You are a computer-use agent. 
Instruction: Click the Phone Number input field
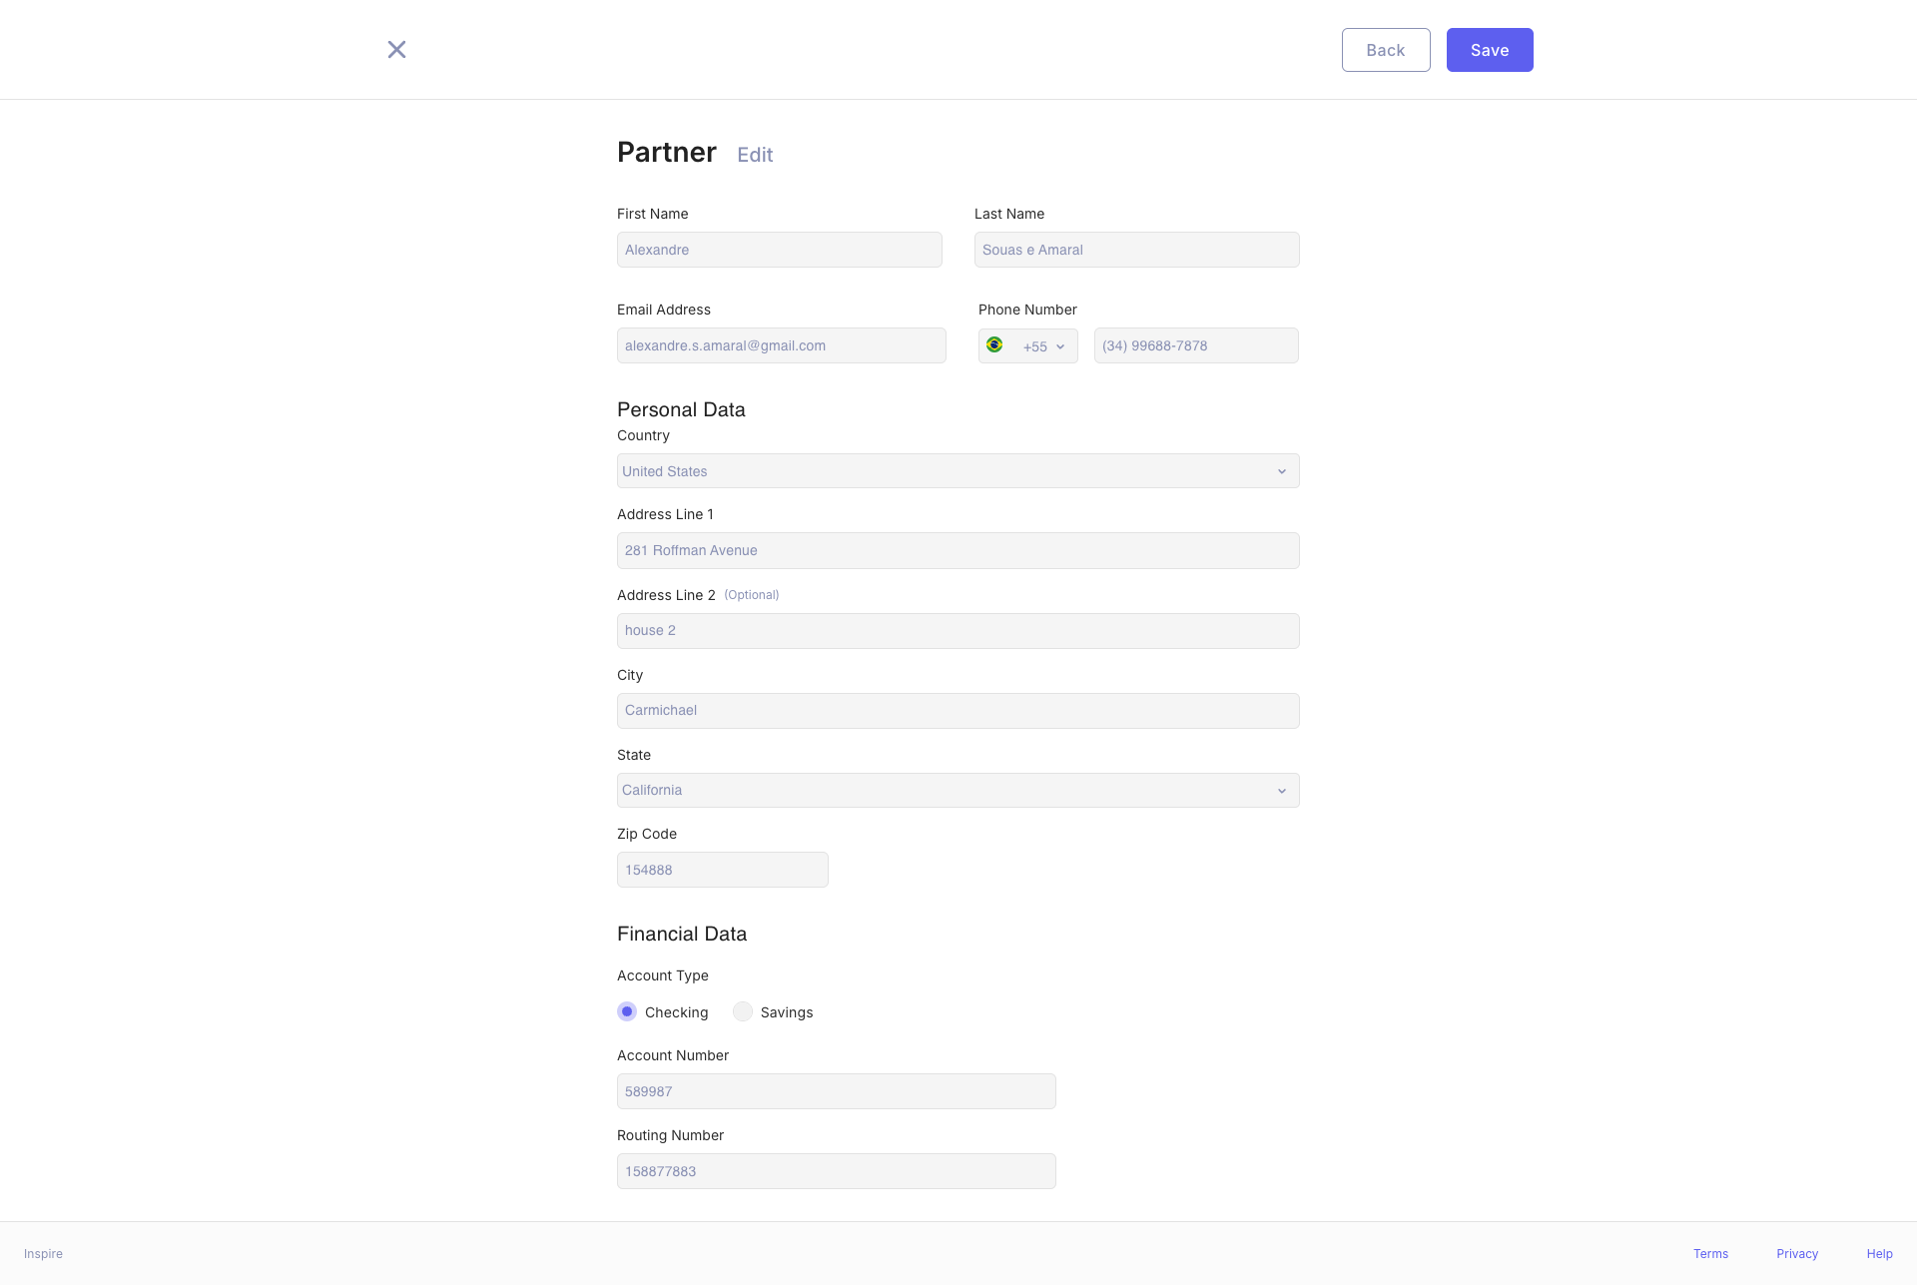1196,345
